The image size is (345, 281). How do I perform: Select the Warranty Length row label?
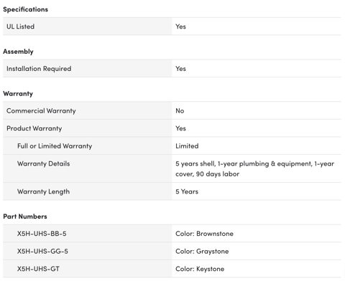click(44, 191)
